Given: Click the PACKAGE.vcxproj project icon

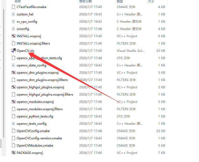Looking at the screenshot, I should click(x=14, y=153).
